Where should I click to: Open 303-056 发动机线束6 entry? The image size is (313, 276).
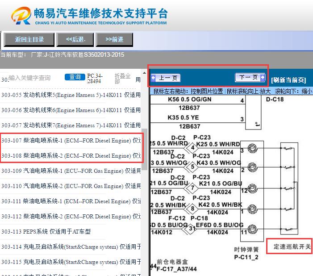pos(71,110)
